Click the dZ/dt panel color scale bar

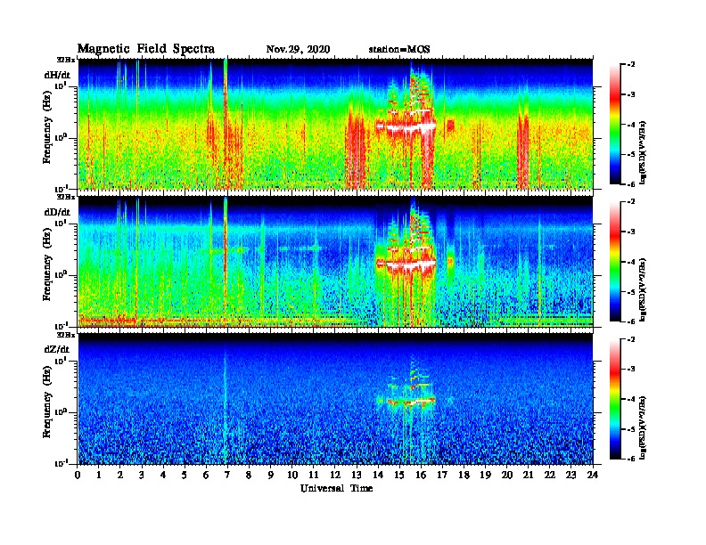615,399
